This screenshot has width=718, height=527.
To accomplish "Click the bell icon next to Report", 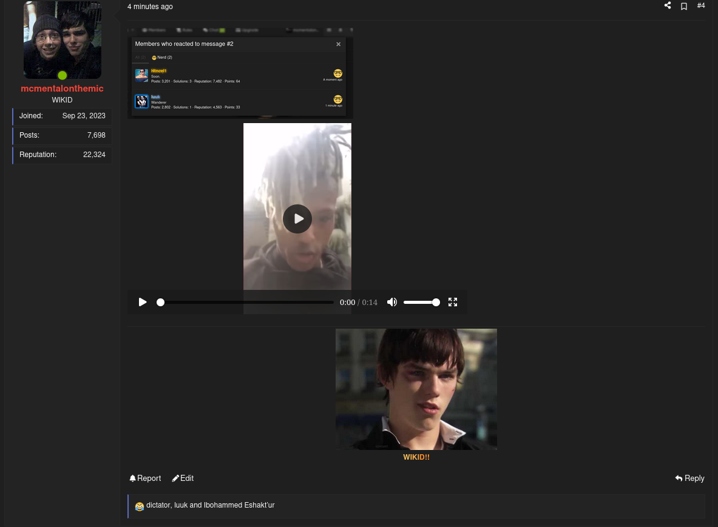I will [x=133, y=478].
